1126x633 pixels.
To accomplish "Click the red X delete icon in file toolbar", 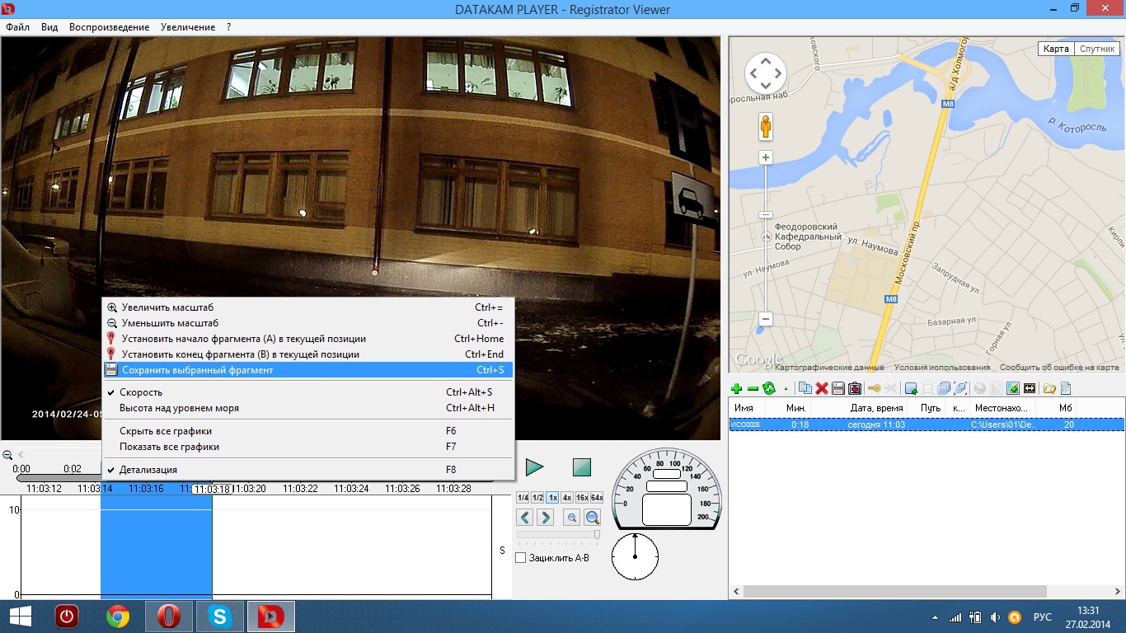I will tap(821, 388).
